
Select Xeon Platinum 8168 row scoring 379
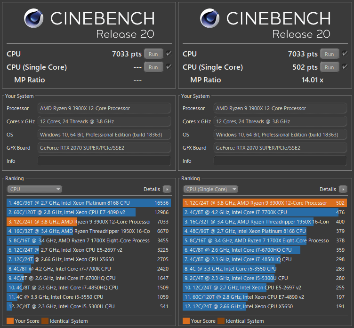point(265,231)
